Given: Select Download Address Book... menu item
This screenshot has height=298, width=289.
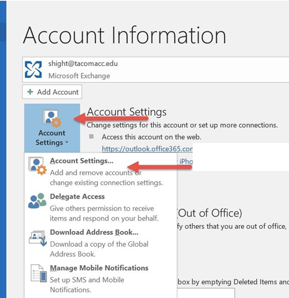Looking at the screenshot, I should pos(100,243).
